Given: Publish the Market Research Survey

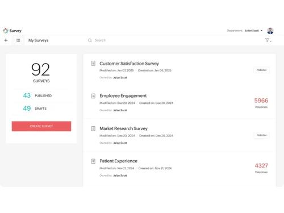Looking at the screenshot, I should 261,135.
